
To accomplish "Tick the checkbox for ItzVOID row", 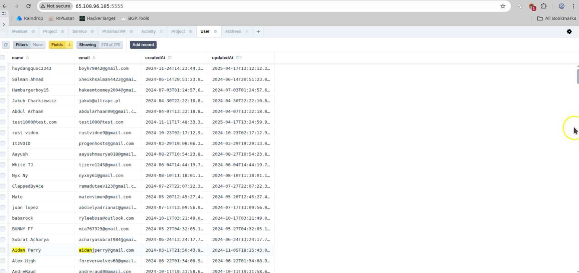I will point(3,144).
